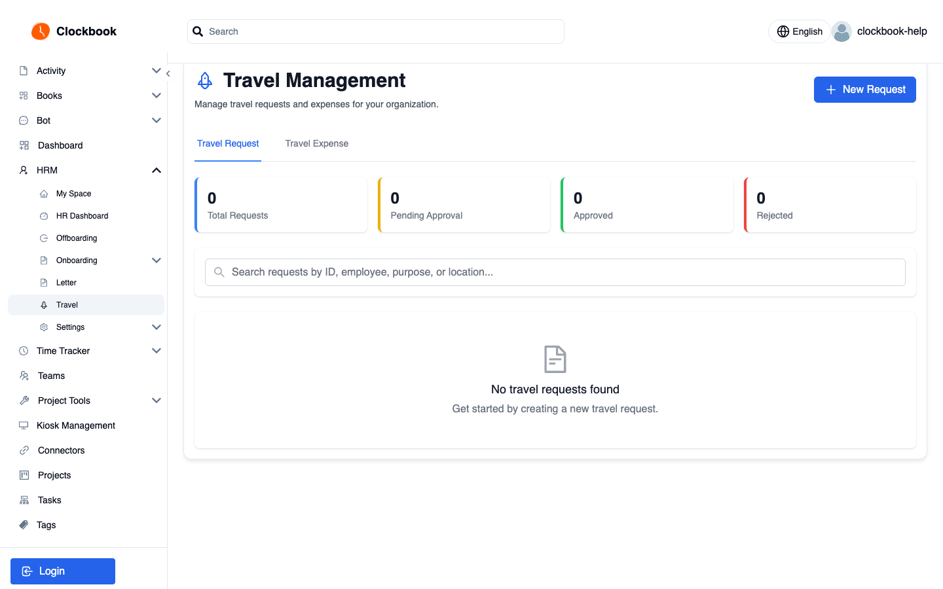Expand the Time Tracker chevron

[x=157, y=351]
